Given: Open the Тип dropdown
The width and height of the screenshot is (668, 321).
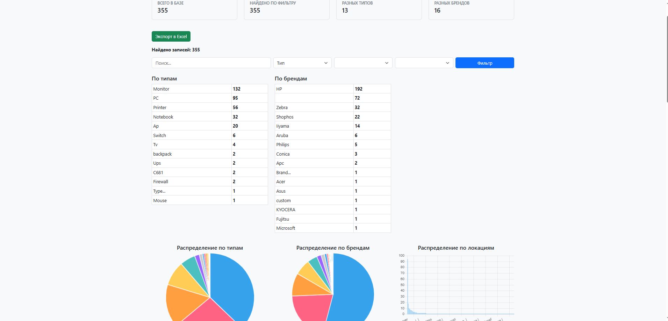Looking at the screenshot, I should pyautogui.click(x=302, y=63).
